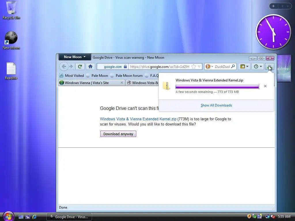This screenshot has height=221, width=295.
Task: Reload the current page
Action: (x=80, y=66)
